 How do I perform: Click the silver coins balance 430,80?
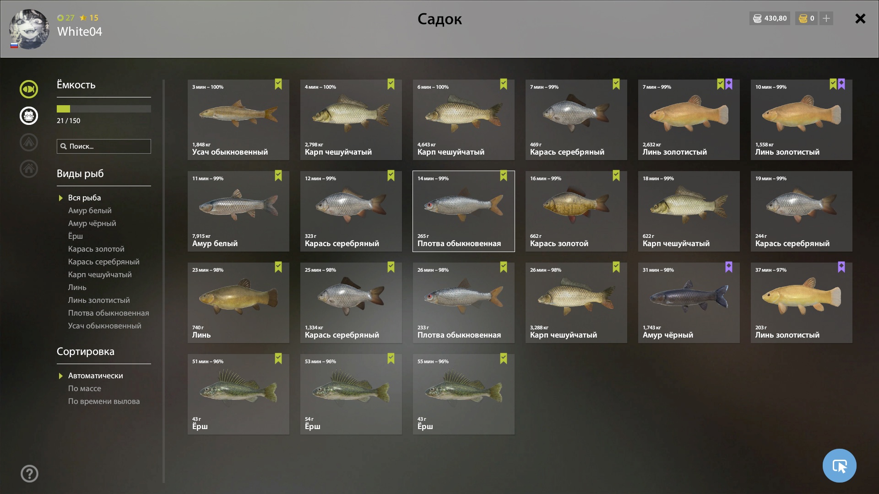[770, 18]
